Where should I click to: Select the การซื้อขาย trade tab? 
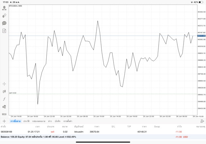[15, 121]
